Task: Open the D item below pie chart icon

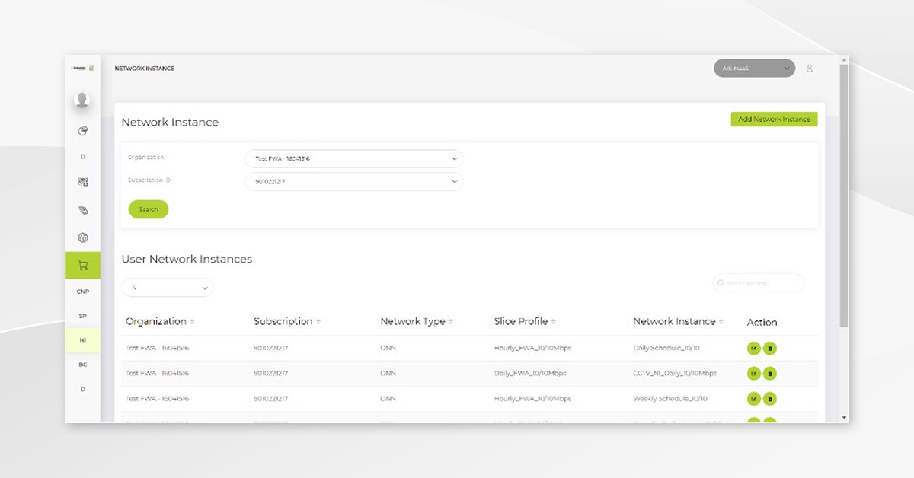Action: 82,157
